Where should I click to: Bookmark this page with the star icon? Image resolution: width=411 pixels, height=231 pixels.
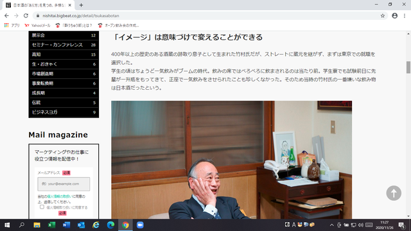pyautogui.click(x=383, y=15)
